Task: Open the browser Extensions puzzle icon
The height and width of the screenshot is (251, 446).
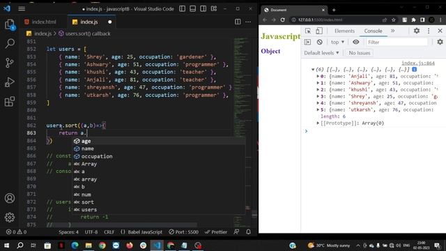Action: point(413,20)
